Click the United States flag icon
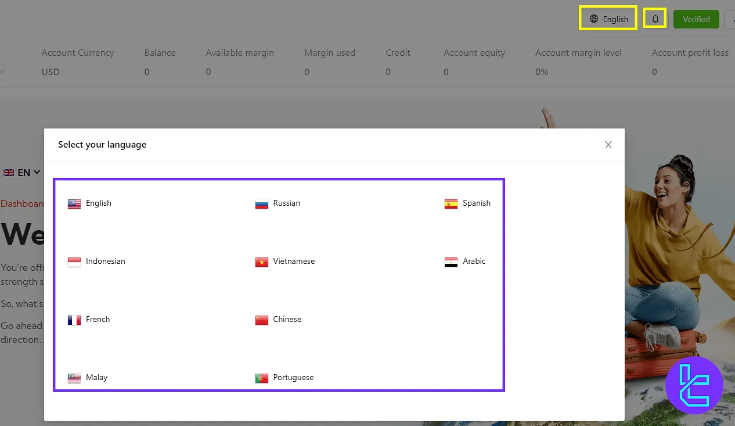 (74, 203)
